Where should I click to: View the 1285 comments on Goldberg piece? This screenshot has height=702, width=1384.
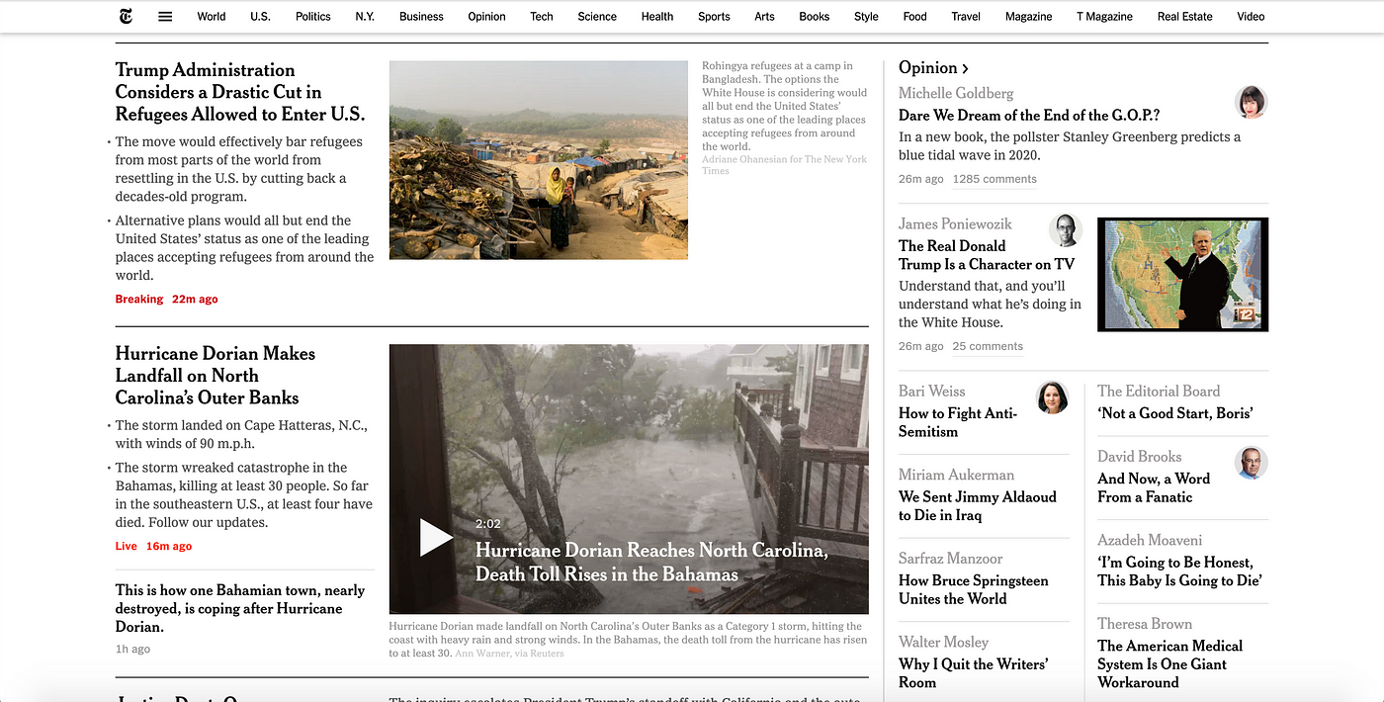[995, 179]
